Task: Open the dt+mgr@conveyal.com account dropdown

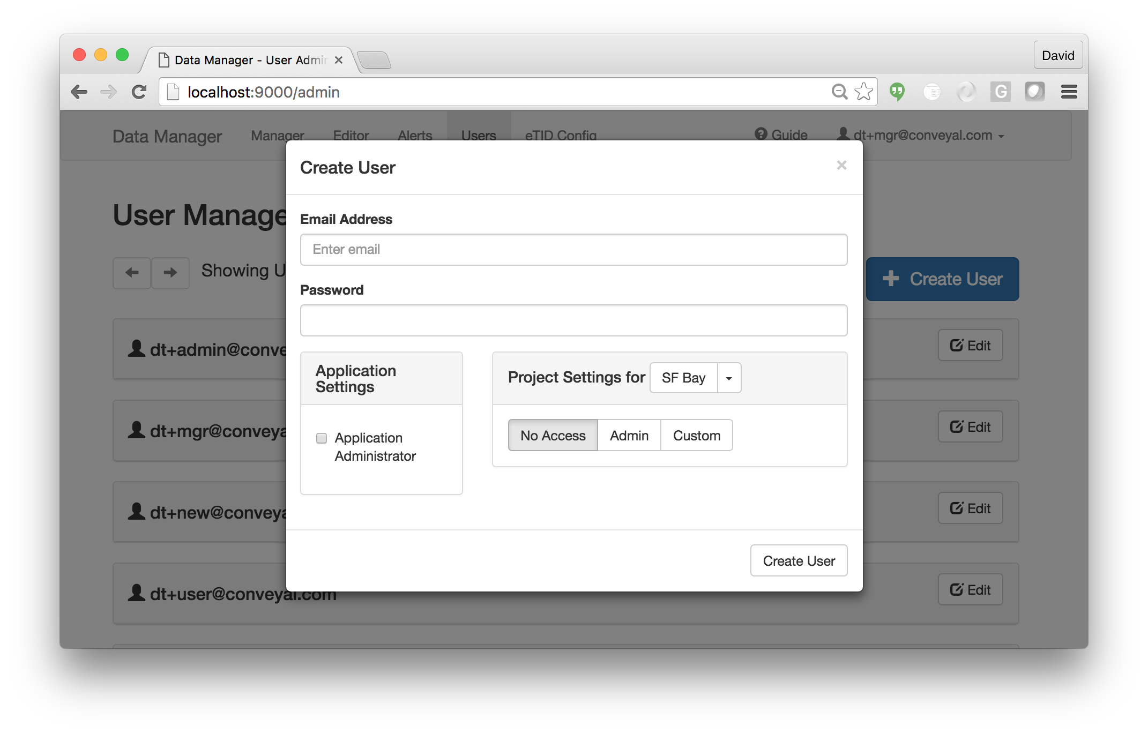Action: (921, 136)
